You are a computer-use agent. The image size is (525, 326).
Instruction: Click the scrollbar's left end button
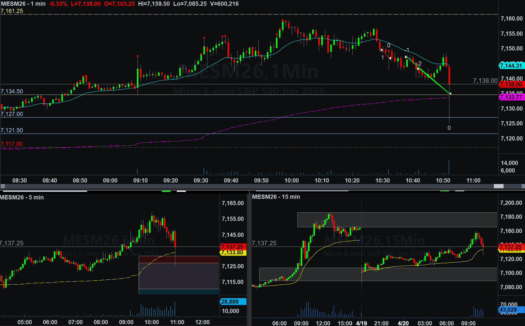[3, 186]
